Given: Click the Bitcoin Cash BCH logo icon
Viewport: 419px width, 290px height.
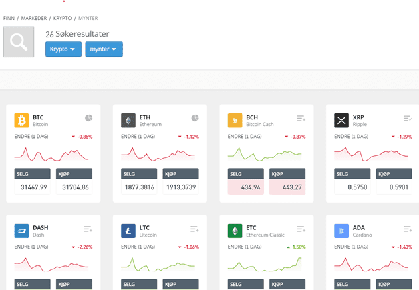Looking at the screenshot, I should [235, 121].
